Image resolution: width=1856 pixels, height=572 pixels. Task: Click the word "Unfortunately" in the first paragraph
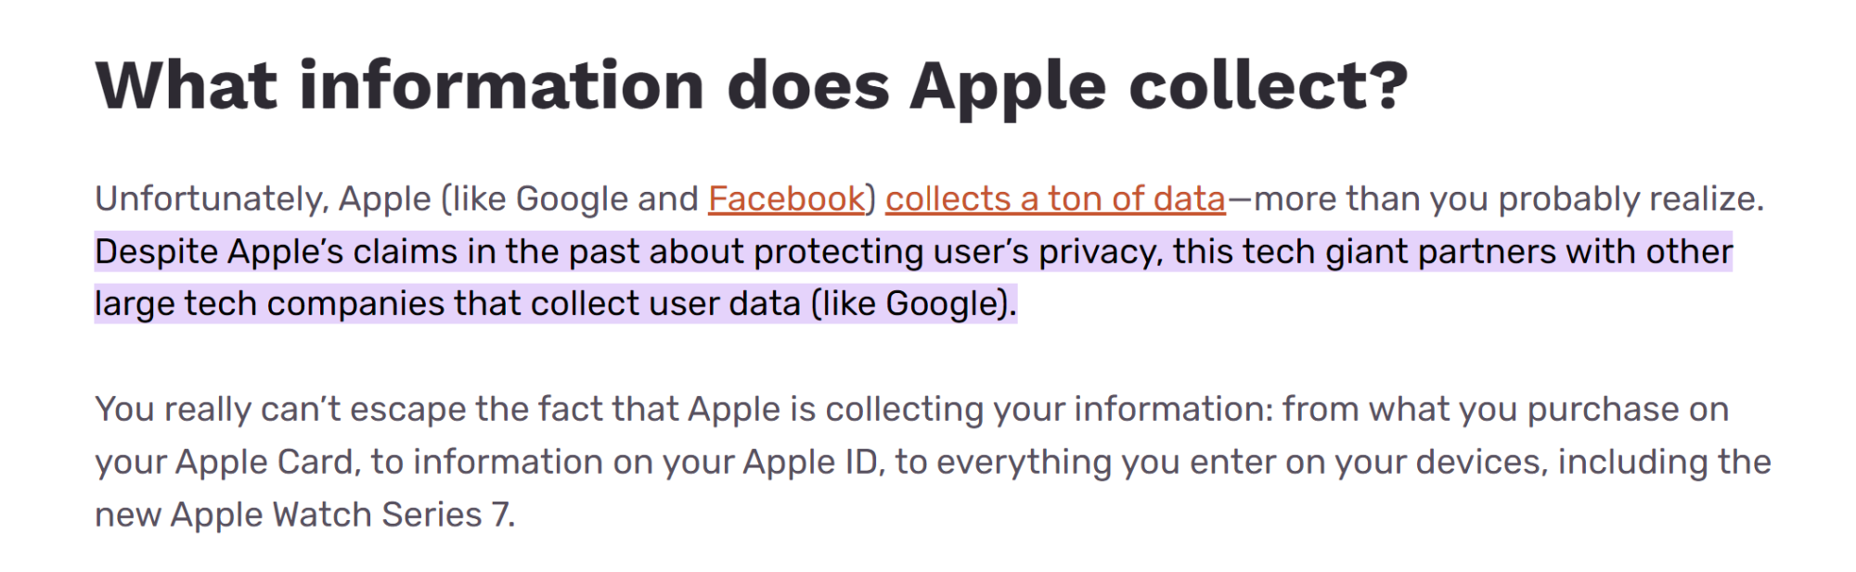coord(211,199)
